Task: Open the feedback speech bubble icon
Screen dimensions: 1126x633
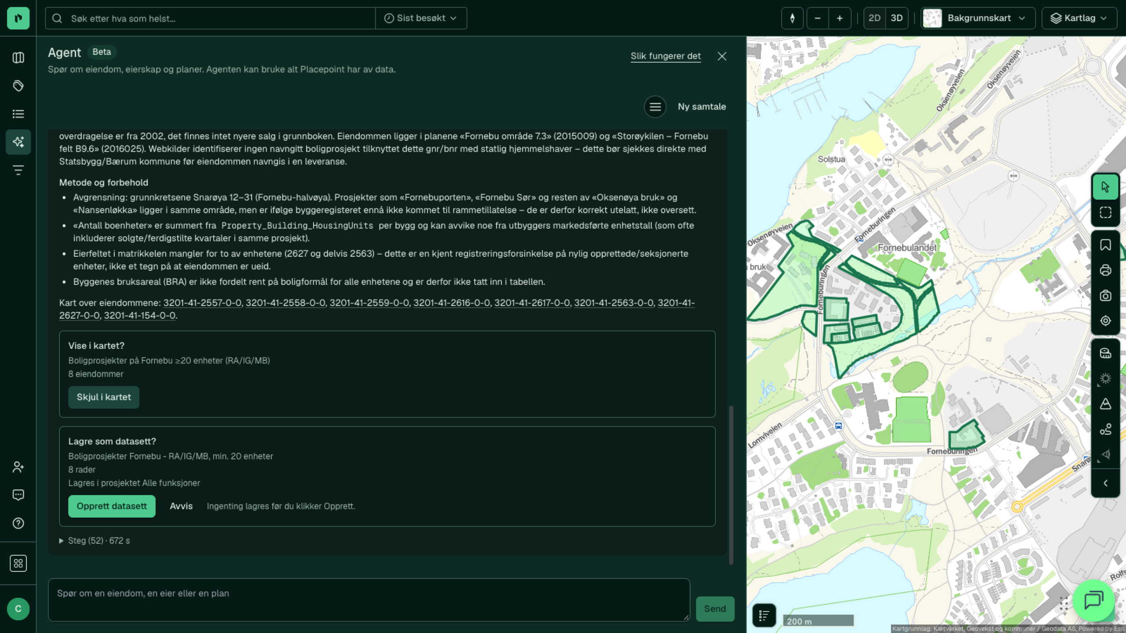Action: (x=18, y=495)
